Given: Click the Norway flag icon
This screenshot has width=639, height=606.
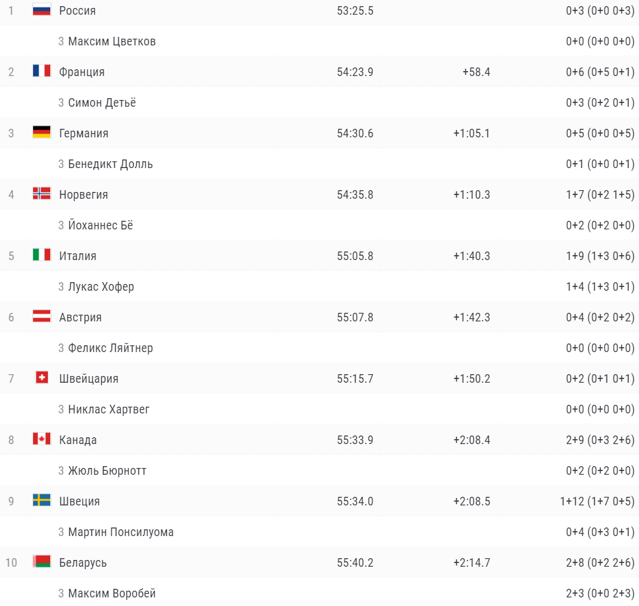Looking at the screenshot, I should click(42, 194).
